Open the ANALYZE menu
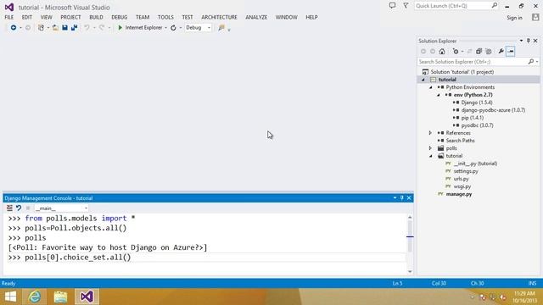This screenshot has height=305, width=543. point(256,17)
